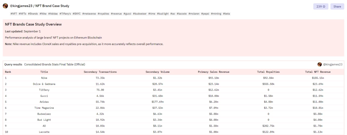Click the Dolce & Gabbana title cell

[x=44, y=84]
